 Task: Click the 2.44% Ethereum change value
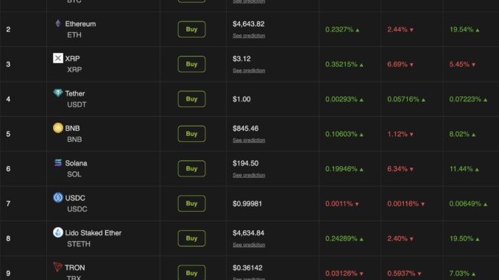397,29
